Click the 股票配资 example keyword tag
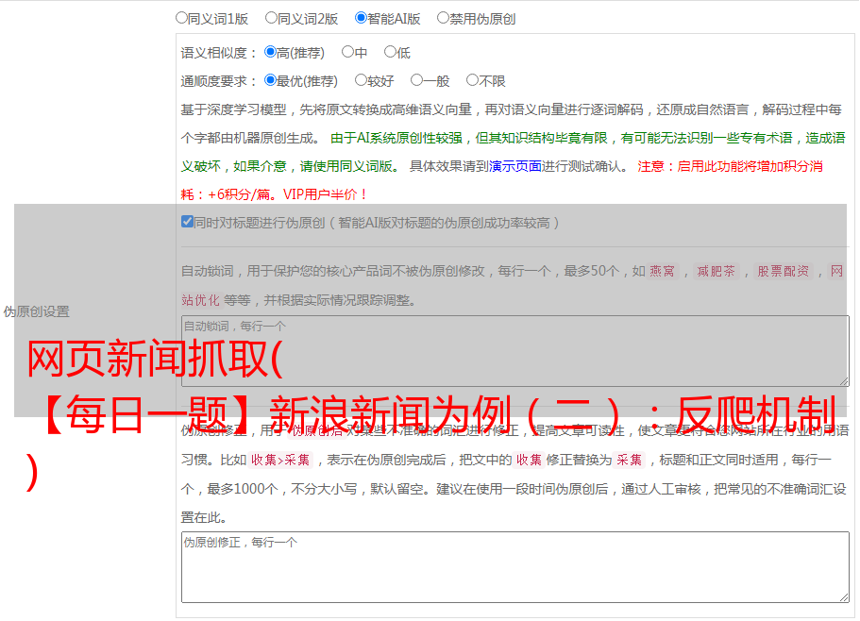This screenshot has height=621, width=860. tap(784, 272)
